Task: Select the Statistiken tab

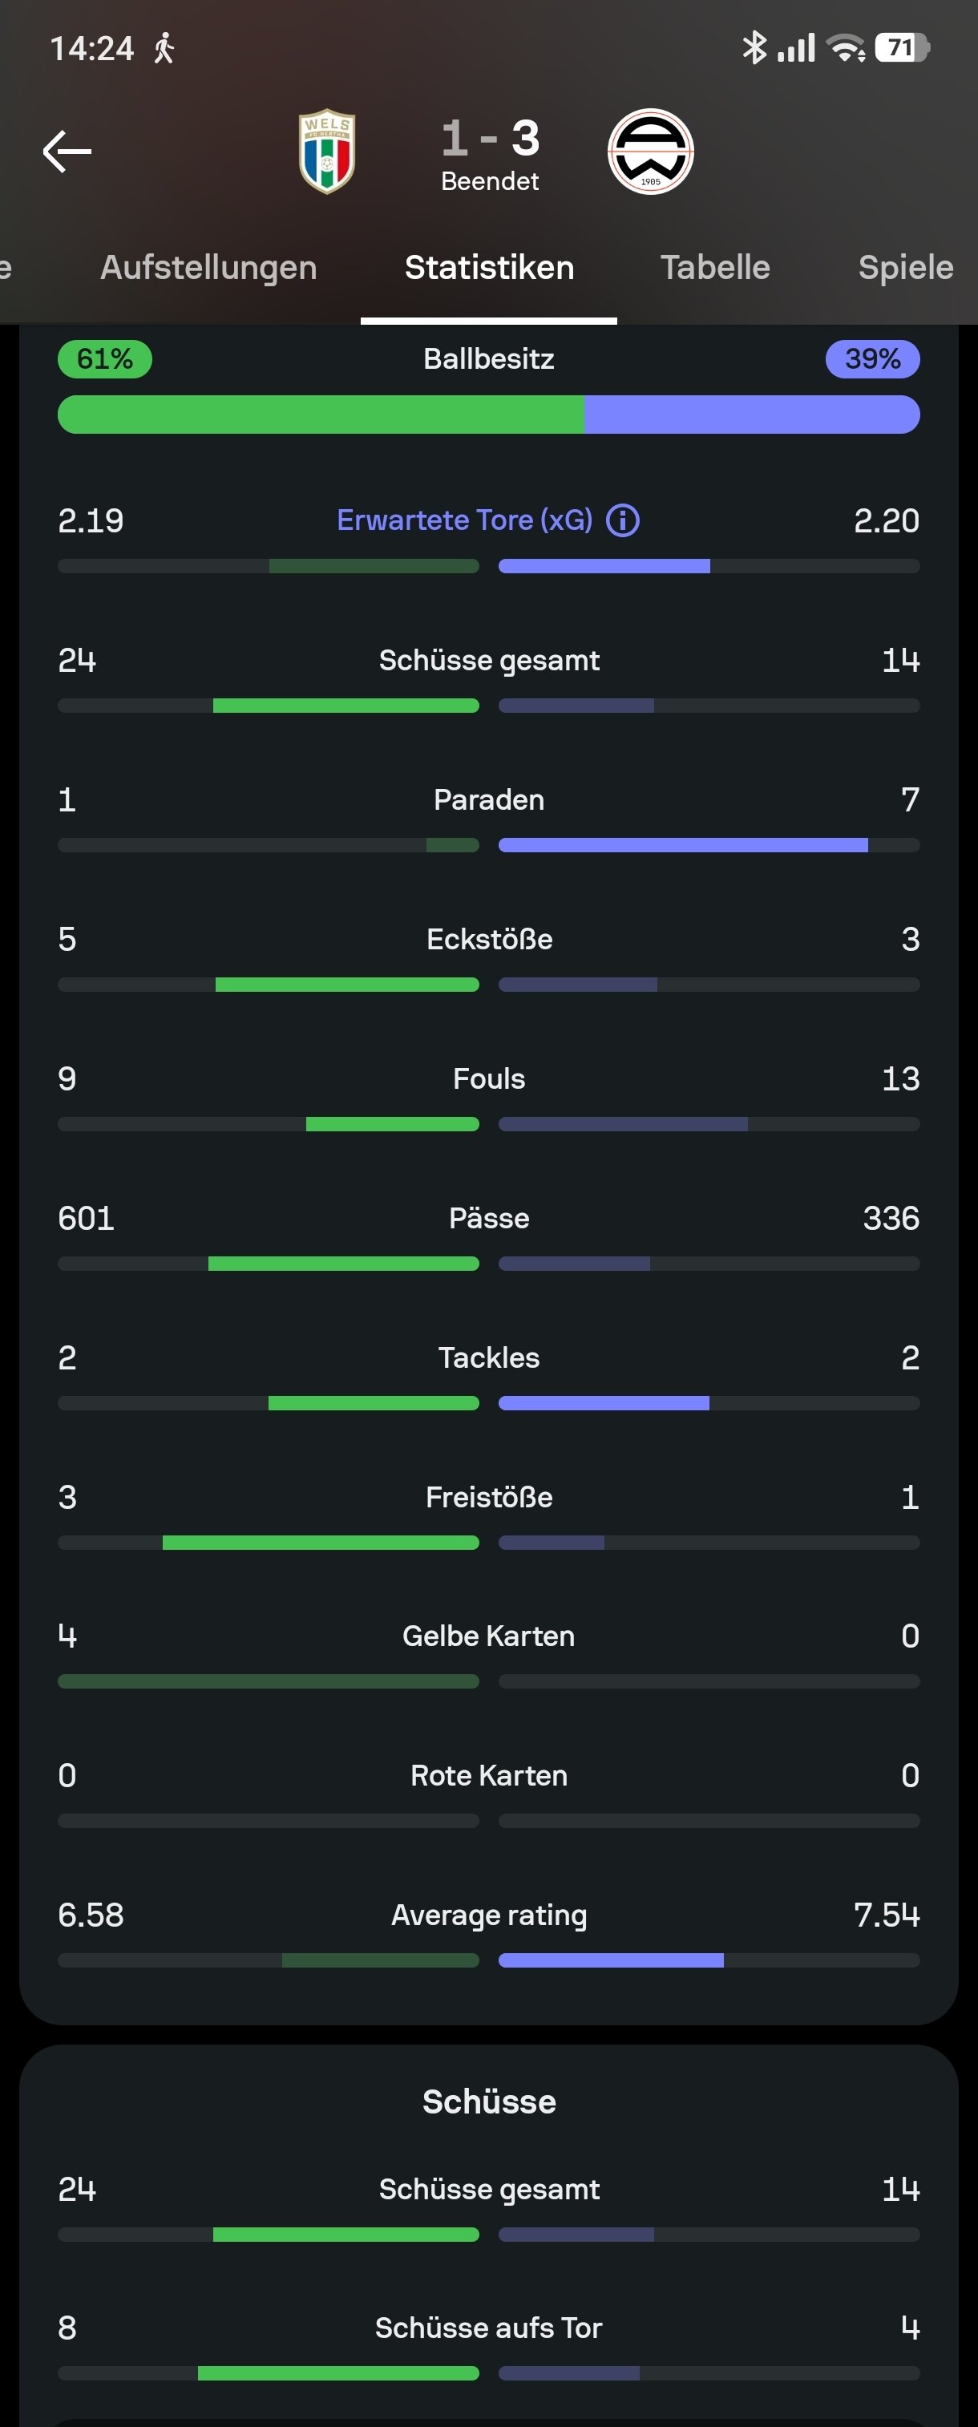Action: point(489,268)
